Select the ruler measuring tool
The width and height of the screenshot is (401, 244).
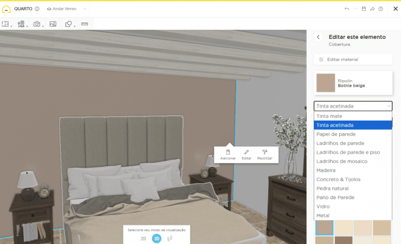[85, 24]
